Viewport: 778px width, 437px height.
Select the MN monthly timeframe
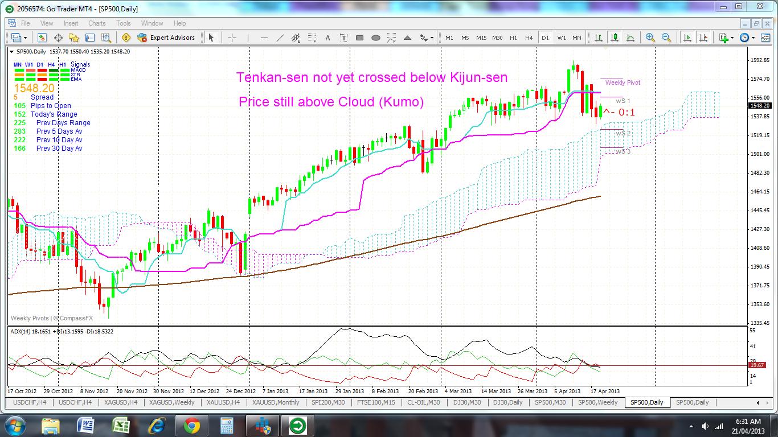pos(576,37)
